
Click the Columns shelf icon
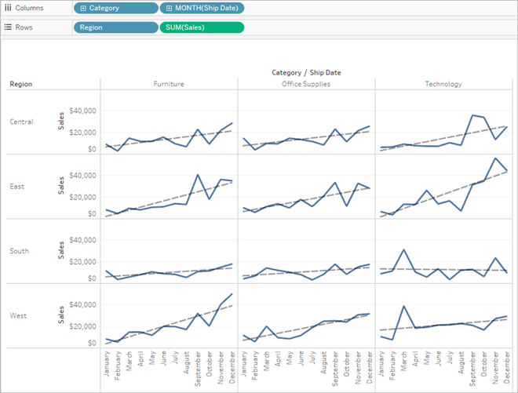(x=8, y=8)
